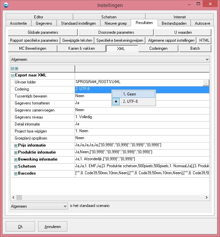Expand the Bewerking informatie group
Screen dimensions: 220x237
tap(16, 160)
